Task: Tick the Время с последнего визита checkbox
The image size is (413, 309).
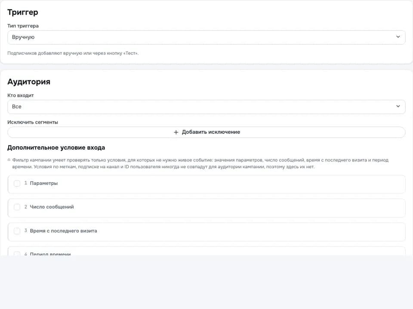Action: tap(17, 231)
